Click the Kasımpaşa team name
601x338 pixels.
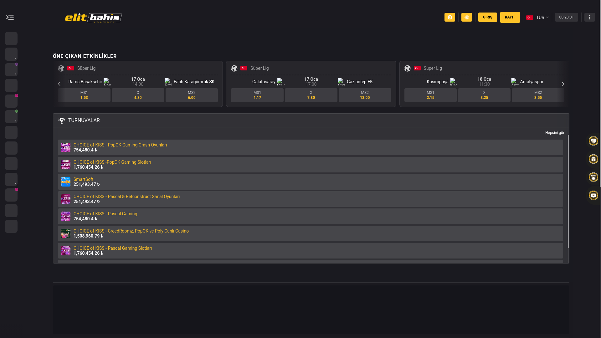pos(438,82)
